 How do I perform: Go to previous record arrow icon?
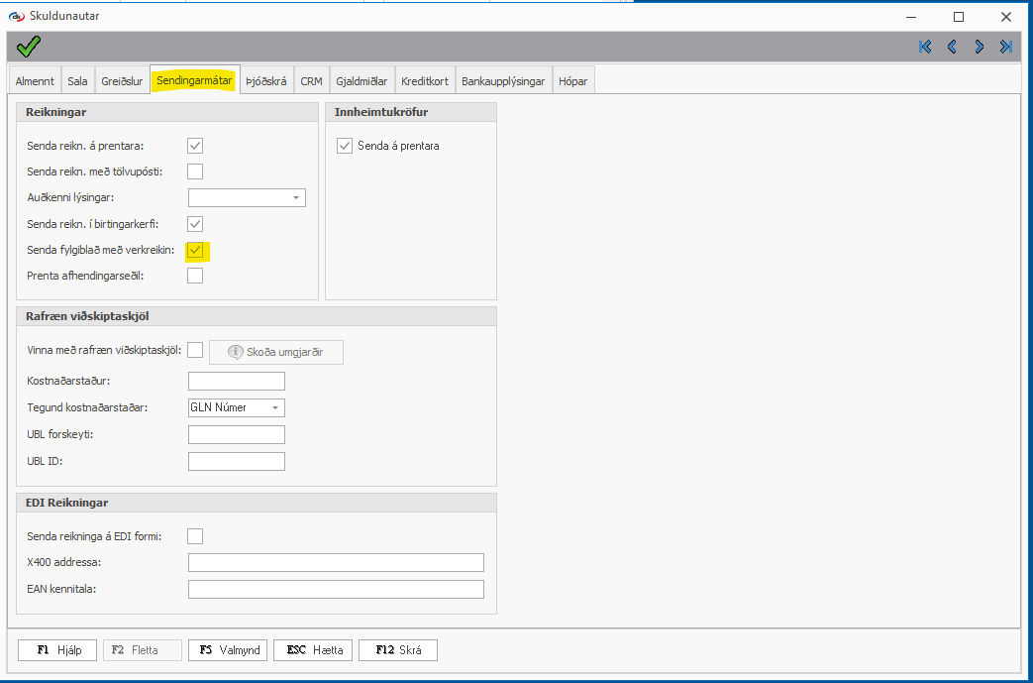tap(952, 47)
